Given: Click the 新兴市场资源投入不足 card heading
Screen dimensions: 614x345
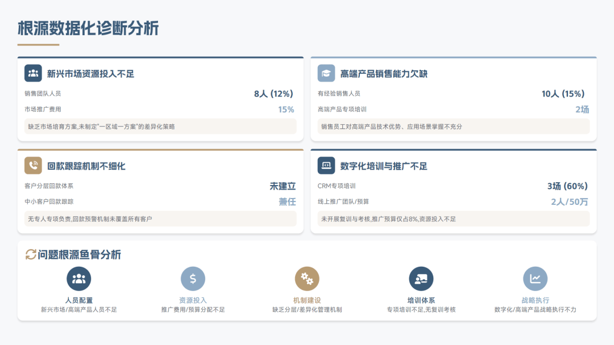Looking at the screenshot, I should [x=90, y=74].
